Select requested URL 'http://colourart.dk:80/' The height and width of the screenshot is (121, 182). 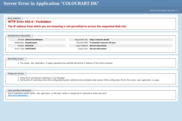click(99, 40)
